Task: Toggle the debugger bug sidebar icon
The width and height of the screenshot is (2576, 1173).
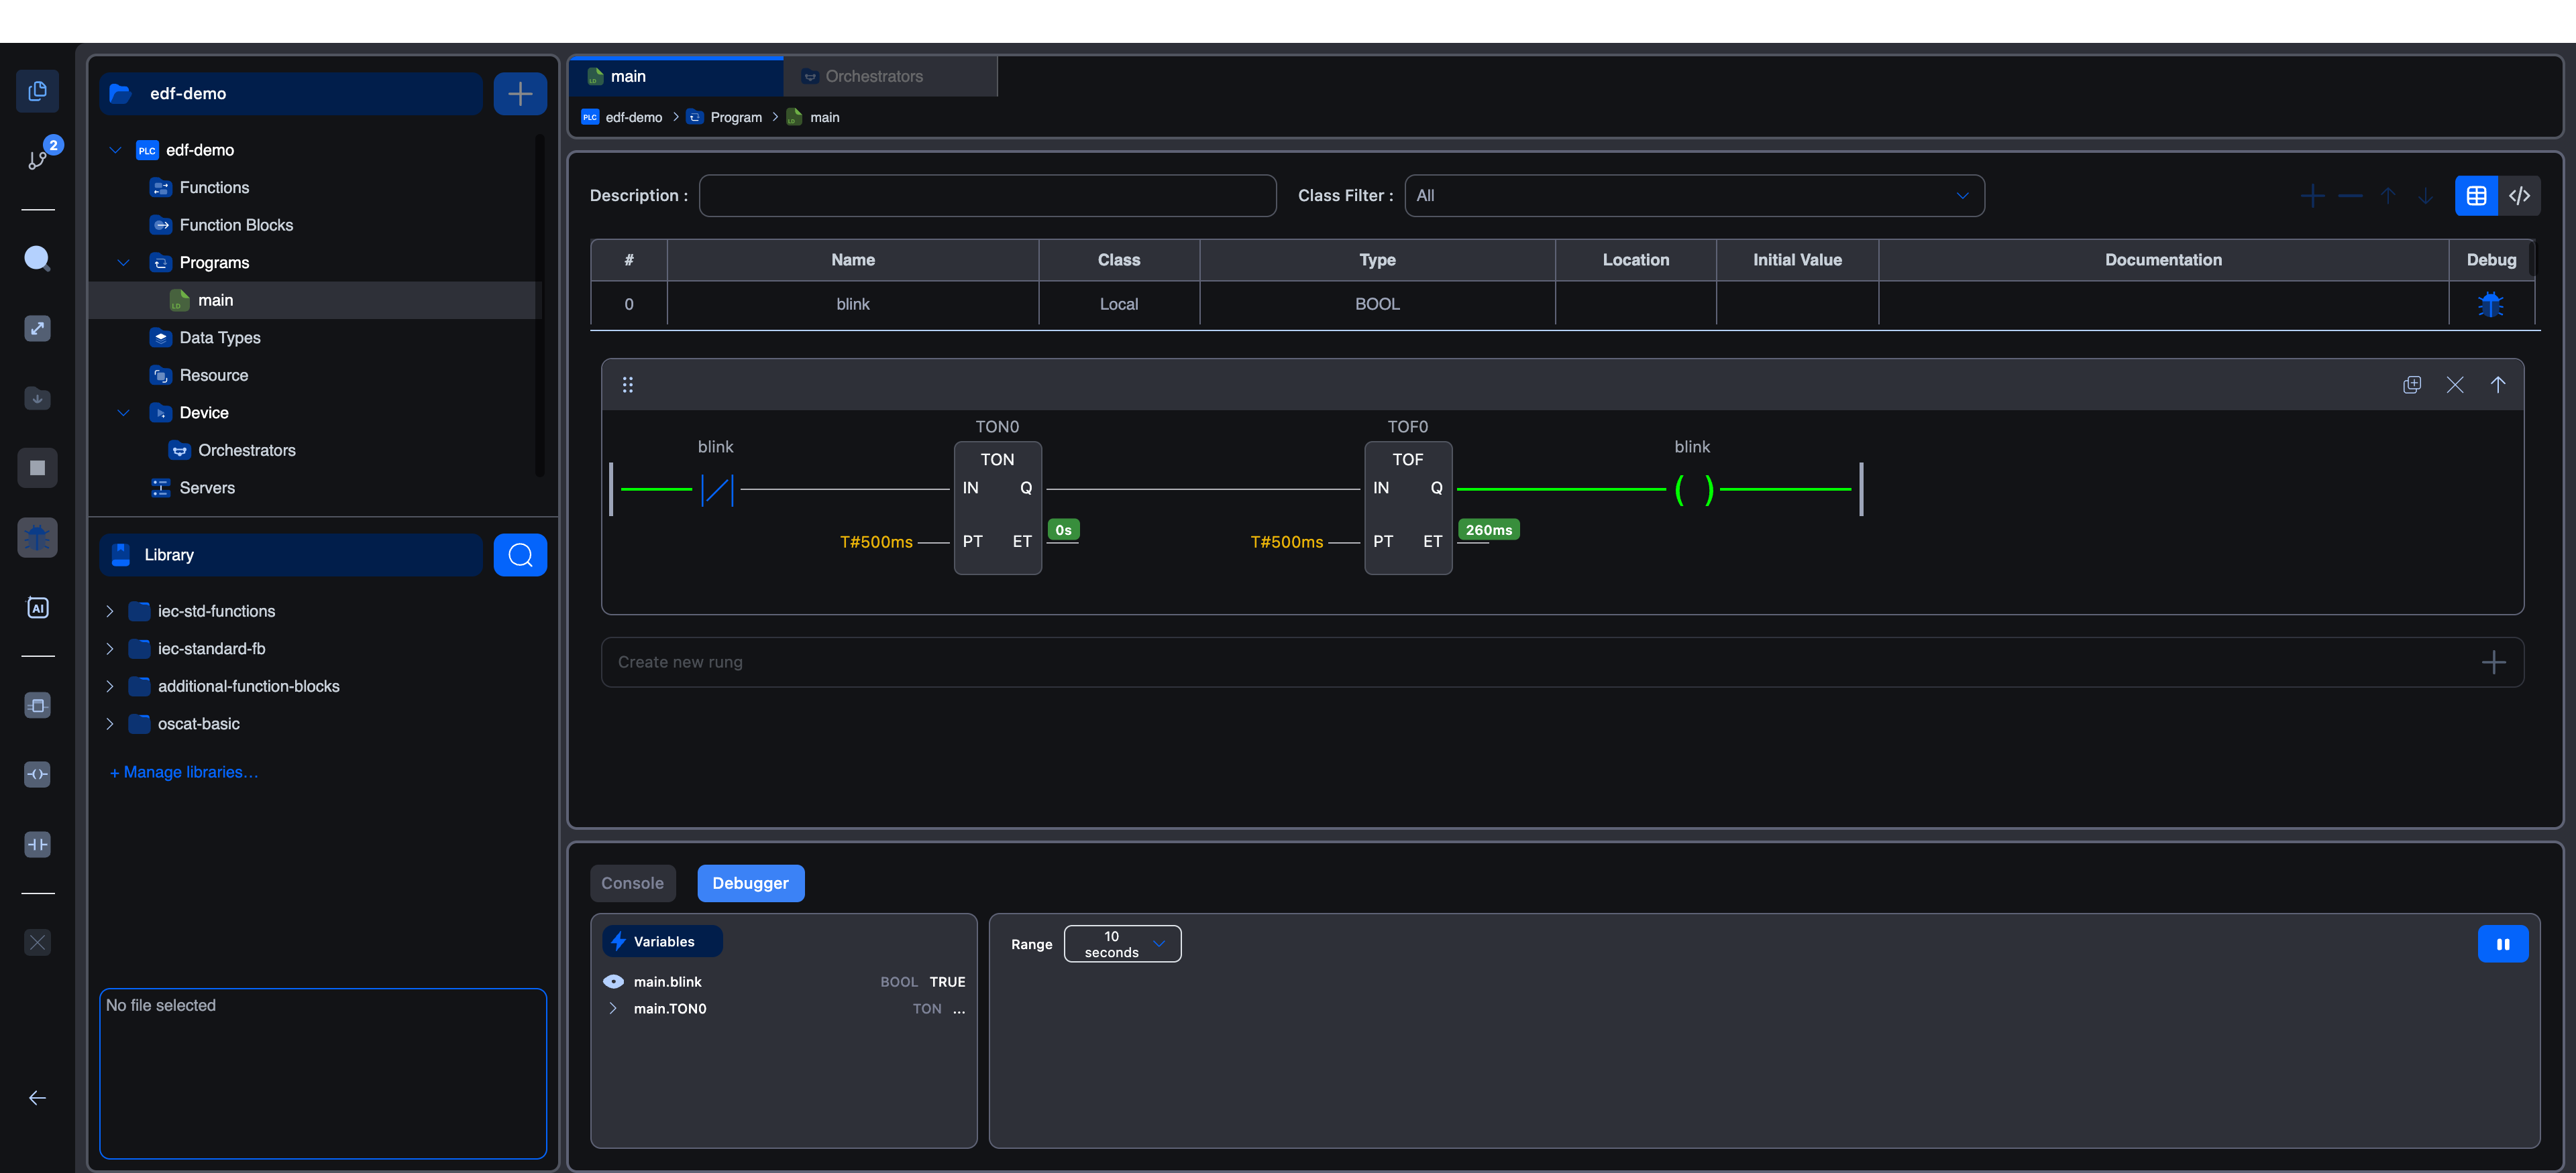Action: click(x=37, y=538)
